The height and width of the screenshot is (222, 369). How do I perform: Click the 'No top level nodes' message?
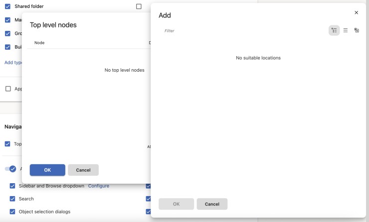124,70
